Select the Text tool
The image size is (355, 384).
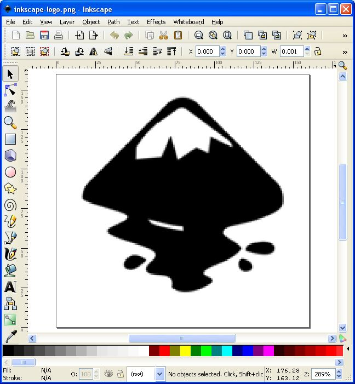pyautogui.click(x=10, y=287)
